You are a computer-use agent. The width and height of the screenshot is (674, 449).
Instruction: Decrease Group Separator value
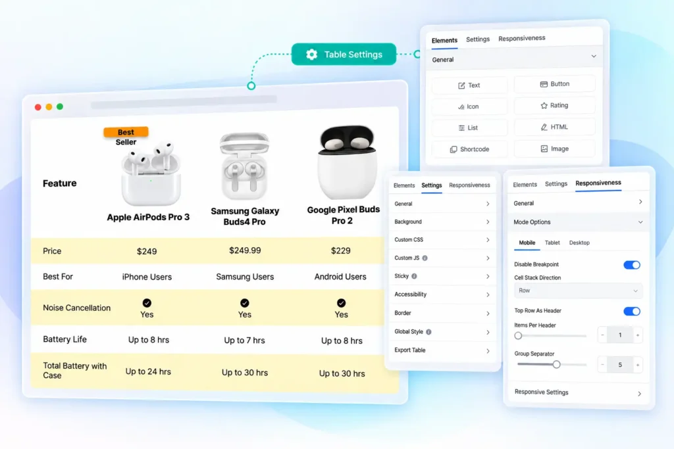tap(603, 364)
